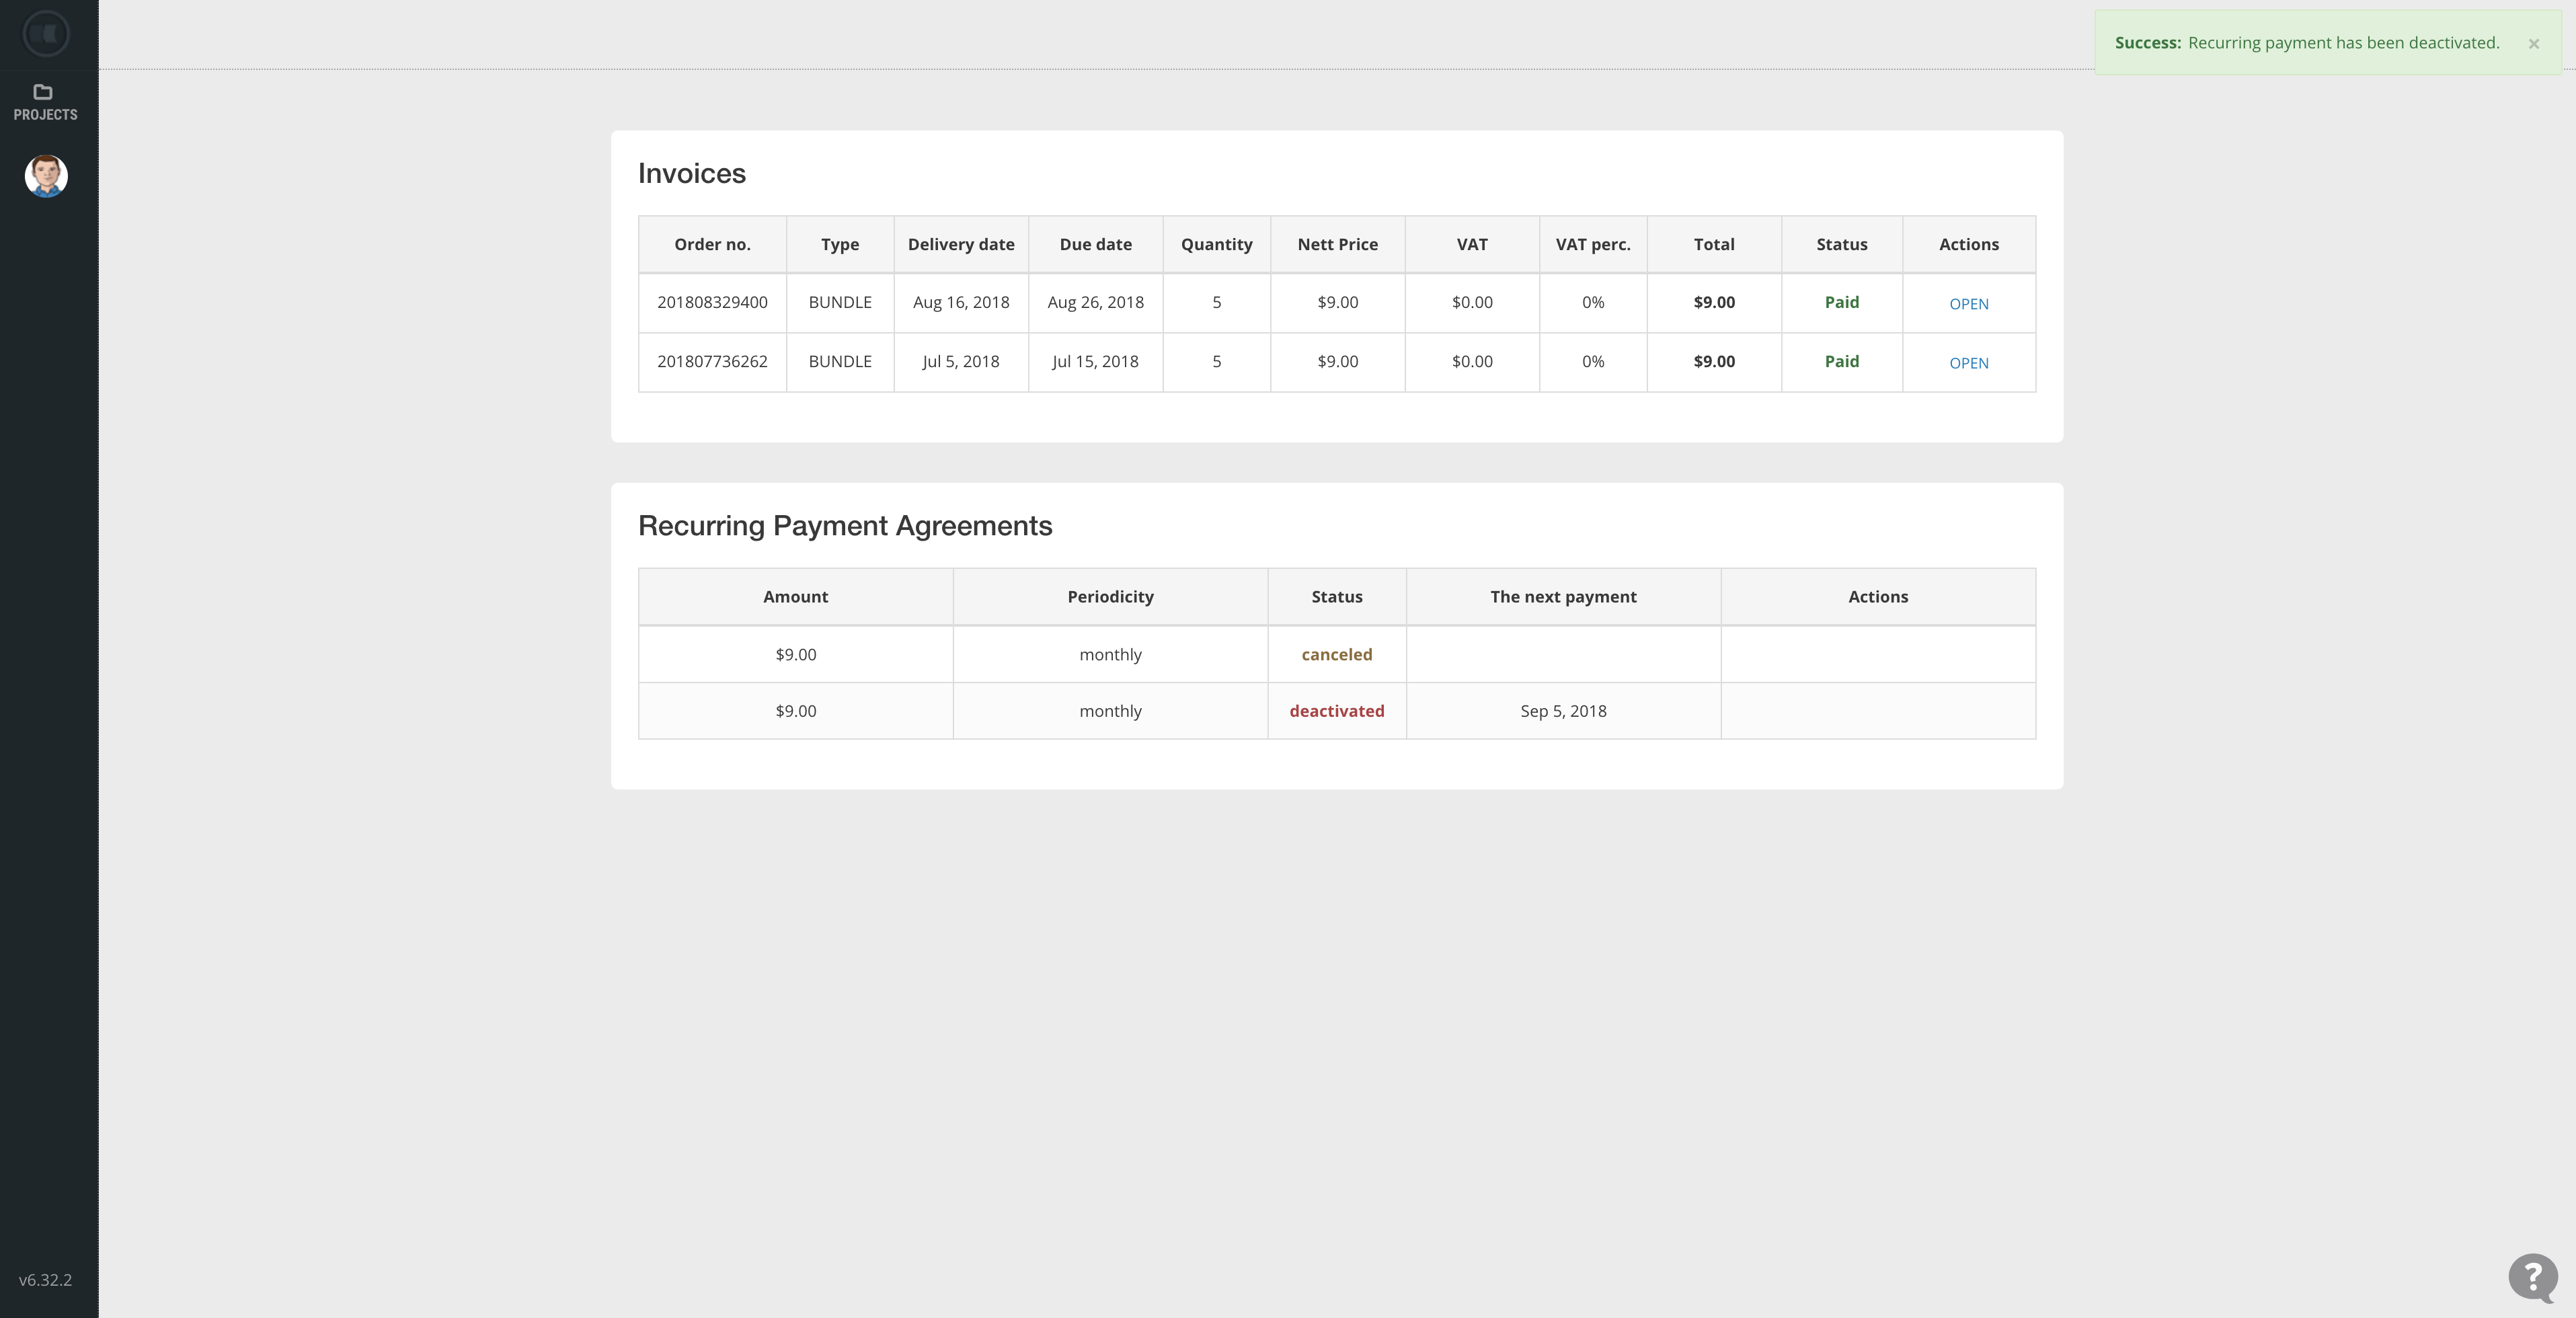Image resolution: width=2576 pixels, height=1318 pixels.
Task: Open the help question mark bubble
Action: (2533, 1278)
